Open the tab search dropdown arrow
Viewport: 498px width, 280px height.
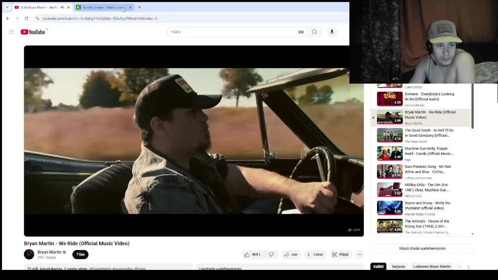click(7, 7)
